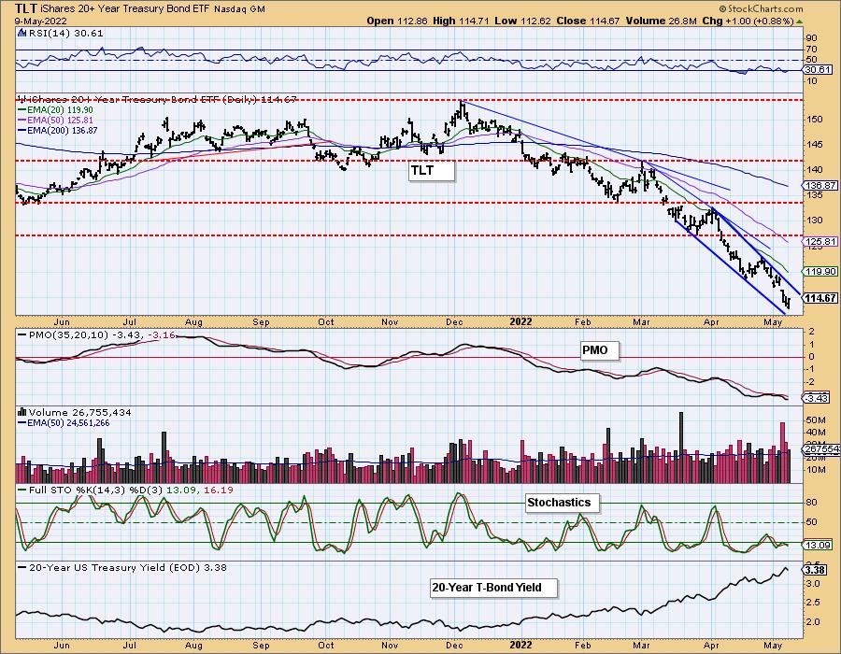Click the Low 112.62 value
Screen dimensions: 841x654
521,21
